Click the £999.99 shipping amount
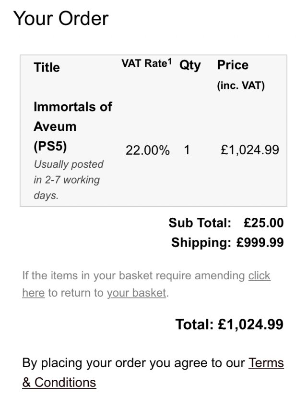Screen dimensions: 307x411 (260, 243)
